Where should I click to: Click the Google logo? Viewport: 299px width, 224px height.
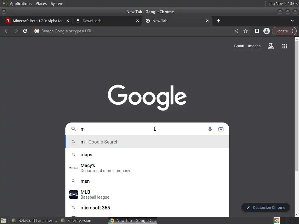[147, 97]
